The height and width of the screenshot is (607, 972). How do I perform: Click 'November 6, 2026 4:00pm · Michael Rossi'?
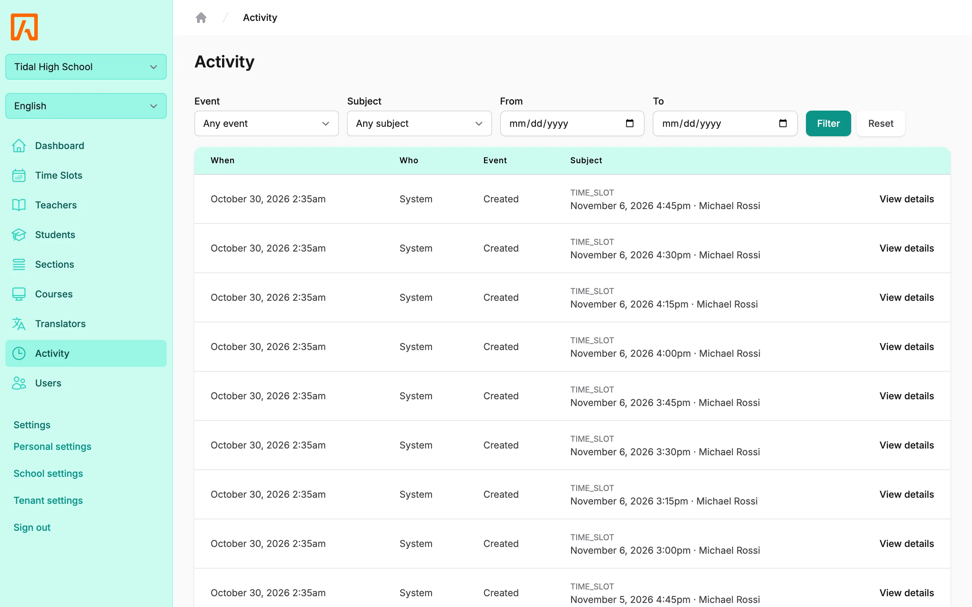point(665,353)
